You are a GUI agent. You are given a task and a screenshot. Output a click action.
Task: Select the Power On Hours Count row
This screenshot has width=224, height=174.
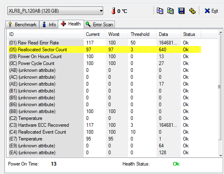click(x=105, y=57)
